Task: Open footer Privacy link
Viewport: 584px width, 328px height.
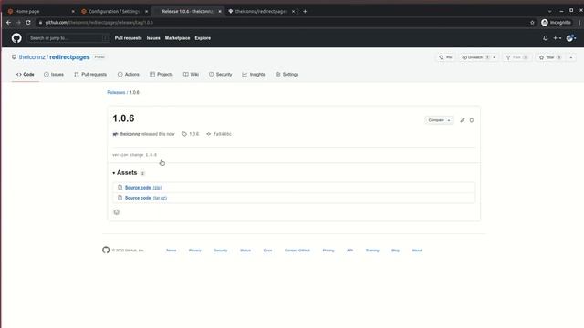Action: click(x=194, y=251)
